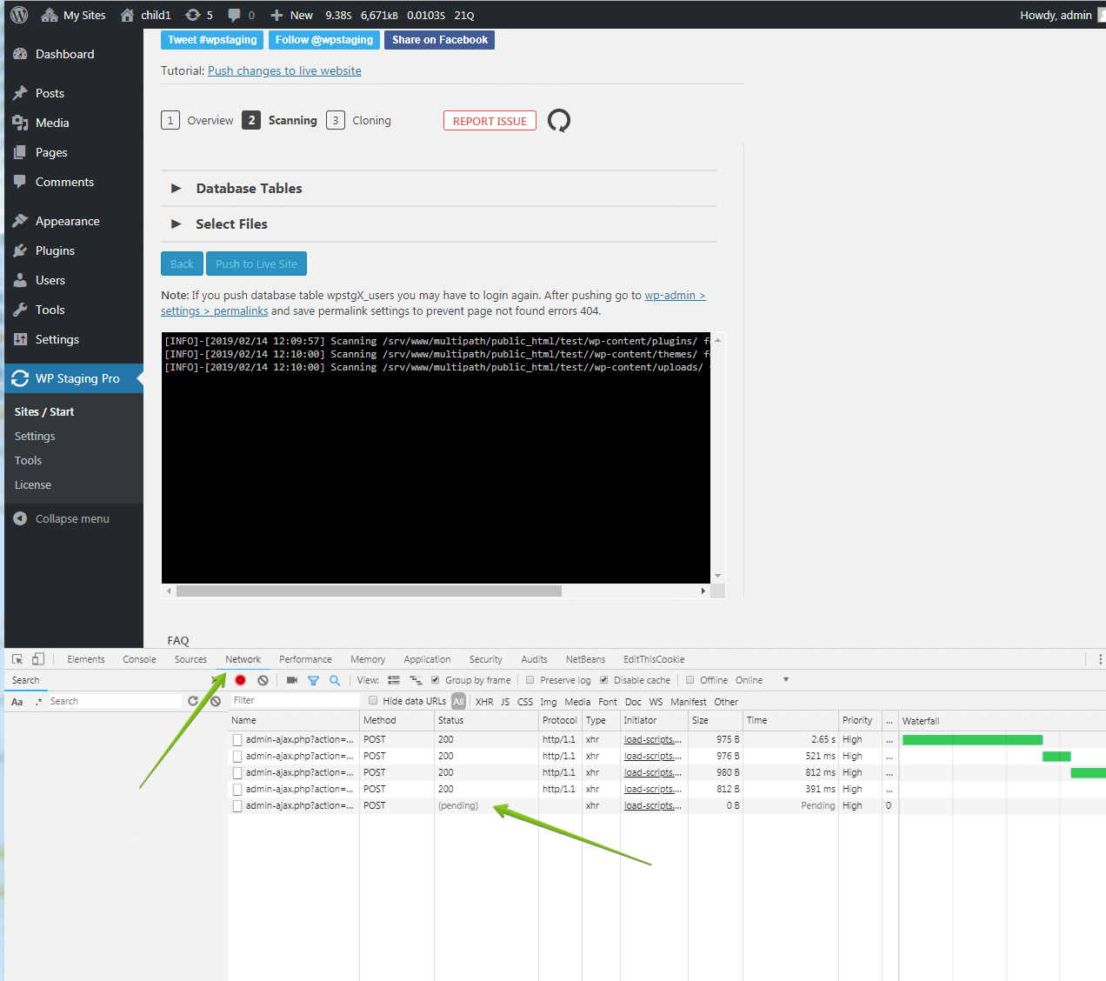This screenshot has height=981, width=1106.
Task: Click the Back button
Action: point(182,264)
